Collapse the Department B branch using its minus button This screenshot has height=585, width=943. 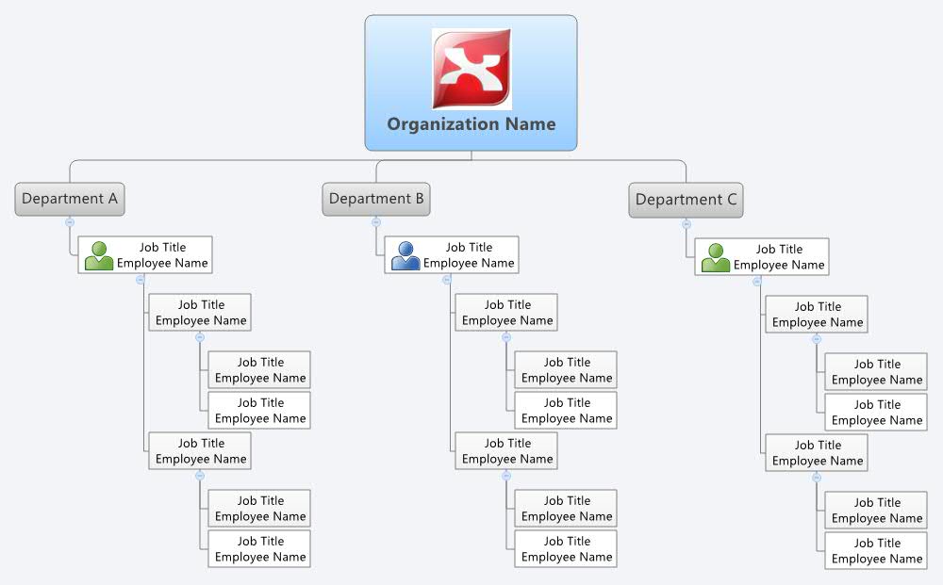point(376,223)
